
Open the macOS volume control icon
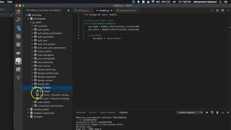pyautogui.click(x=158, y=2)
